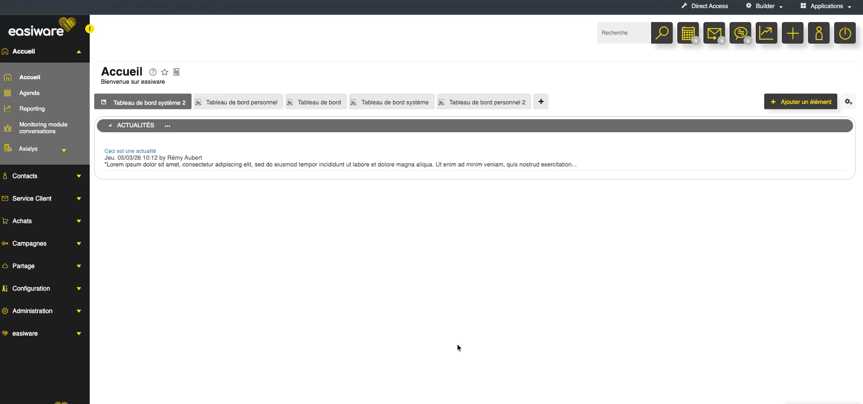Open the user profile icon

click(x=818, y=33)
